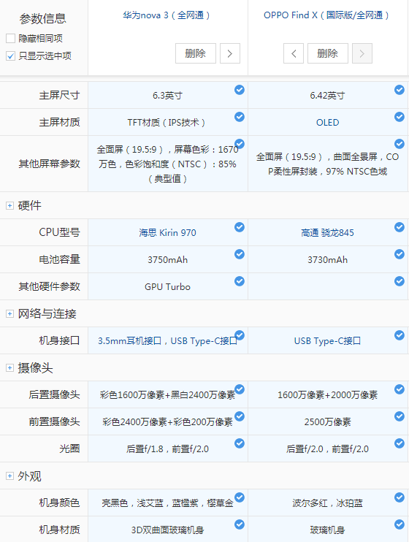
Task: Toggle the checkmark on OLED cell
Action: pos(400,117)
